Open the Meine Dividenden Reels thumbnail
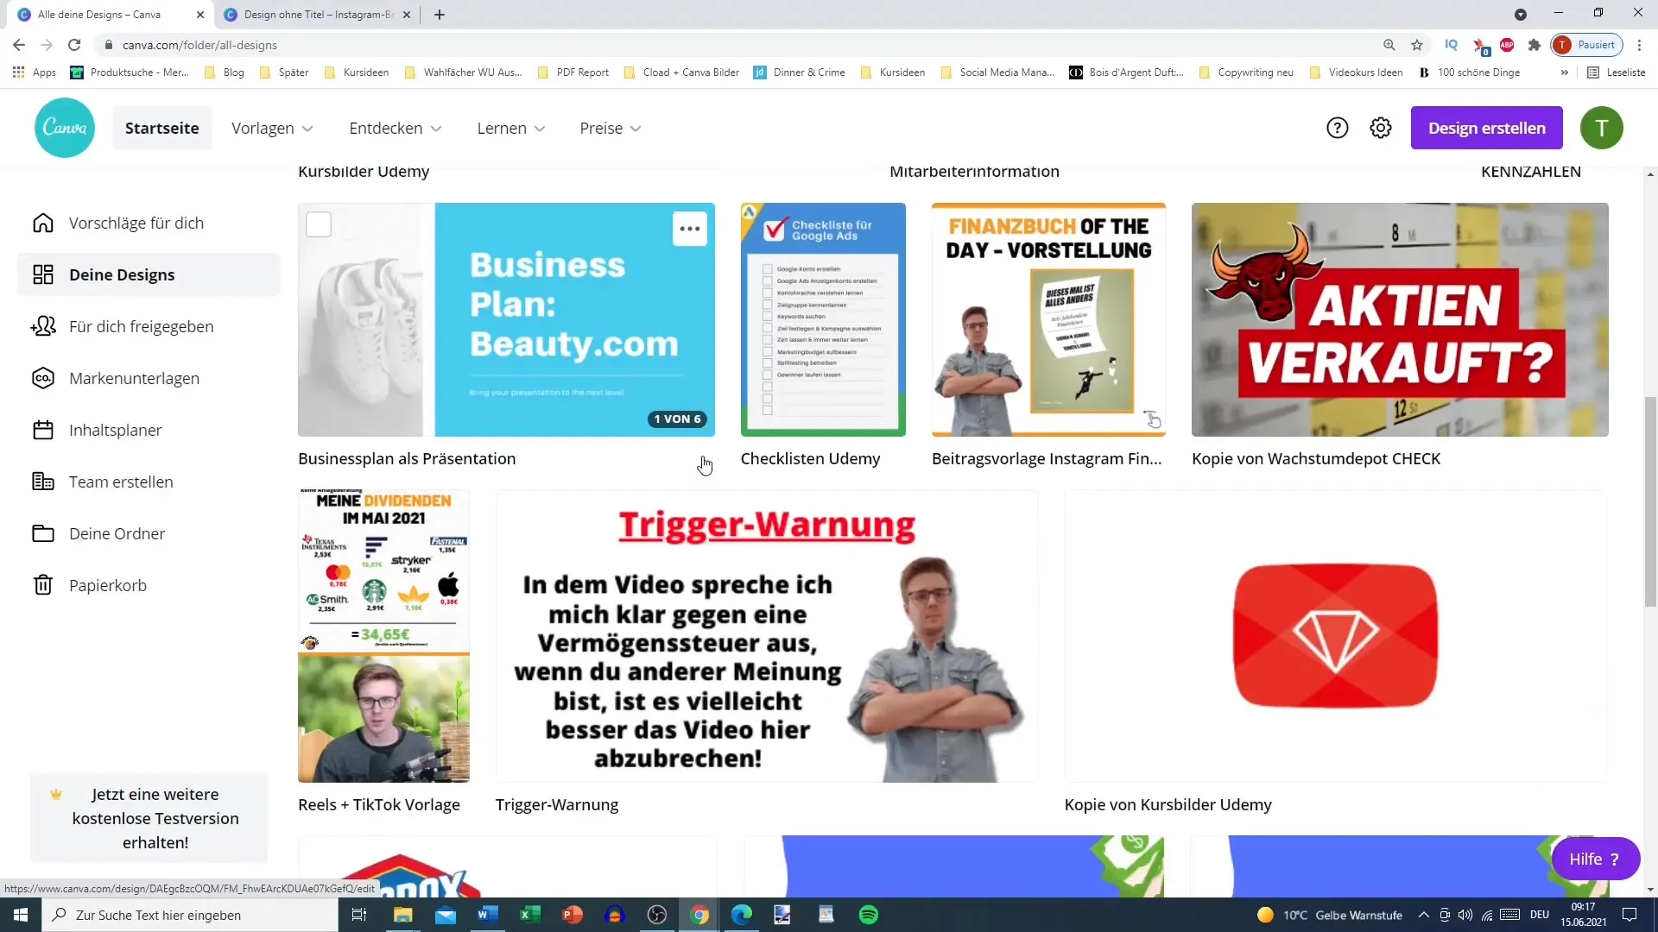The width and height of the screenshot is (1658, 932). [x=383, y=636]
